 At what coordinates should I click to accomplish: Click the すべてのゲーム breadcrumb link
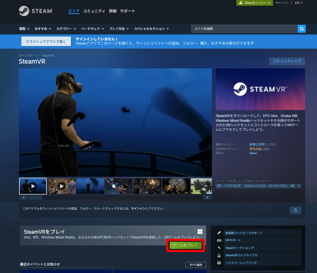[x=28, y=56]
